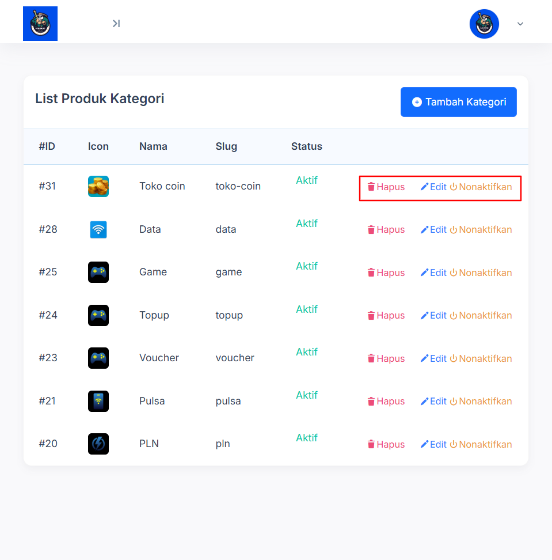Select the Toko coin name cell
This screenshot has height=560, width=552.
click(162, 186)
